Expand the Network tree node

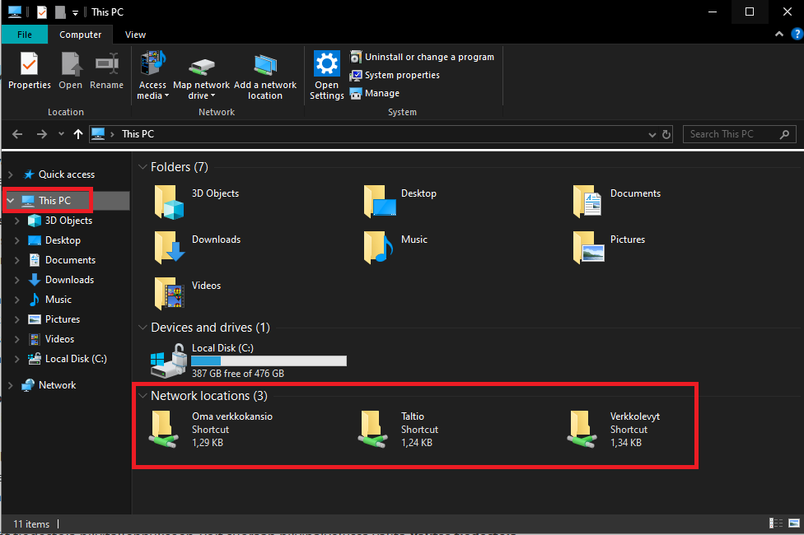[x=11, y=385]
